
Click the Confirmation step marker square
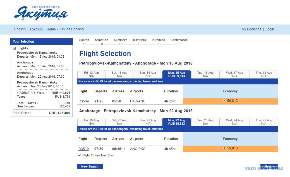pyautogui.click(x=178, y=44)
